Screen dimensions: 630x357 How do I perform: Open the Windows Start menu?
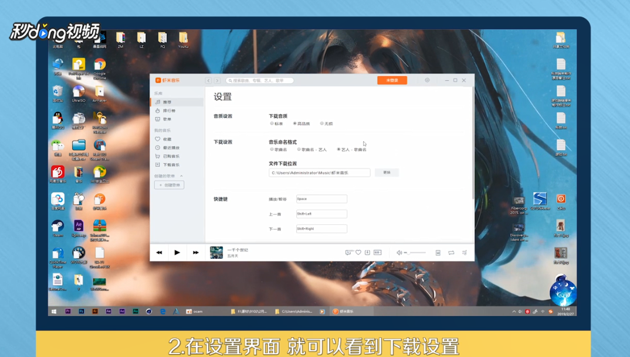[54, 311]
